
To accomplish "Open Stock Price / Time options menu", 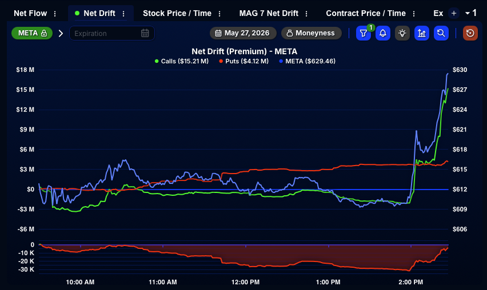I will click(219, 14).
